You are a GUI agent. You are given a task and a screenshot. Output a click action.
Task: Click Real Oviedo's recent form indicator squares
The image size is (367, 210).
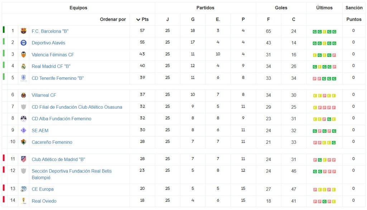tap(324, 201)
